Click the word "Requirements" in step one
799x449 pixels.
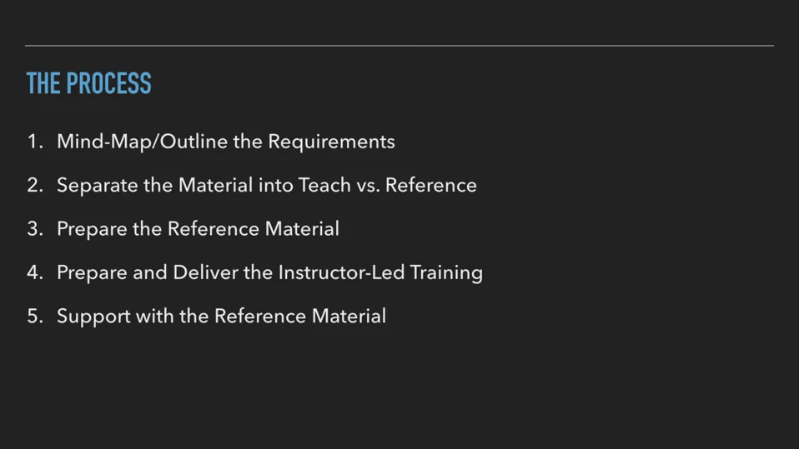click(331, 142)
